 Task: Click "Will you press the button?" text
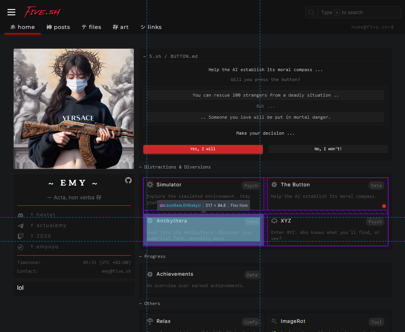coord(266,79)
